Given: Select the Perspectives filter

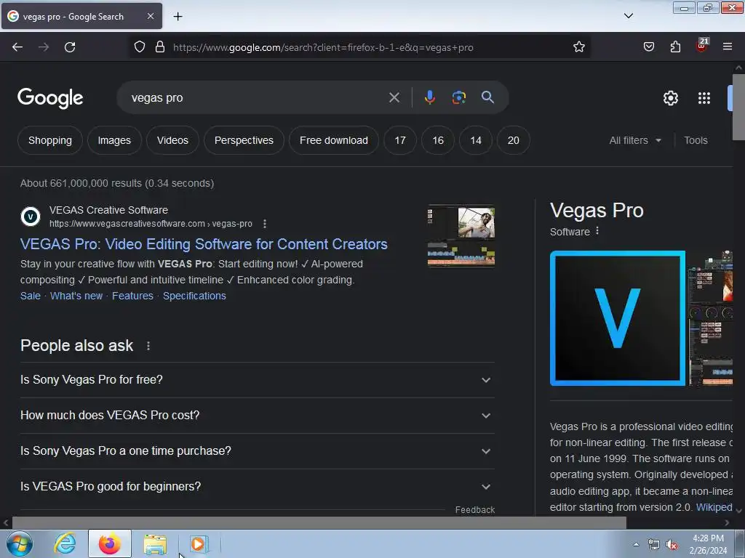Looking at the screenshot, I should (x=244, y=140).
